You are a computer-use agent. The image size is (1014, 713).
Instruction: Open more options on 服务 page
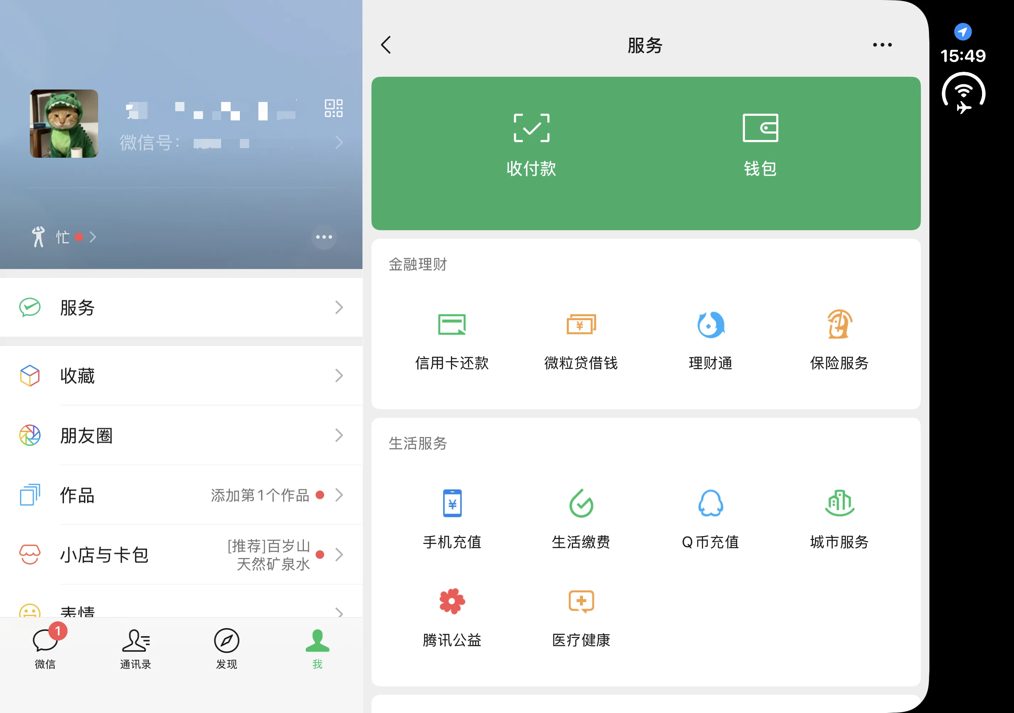coord(882,45)
